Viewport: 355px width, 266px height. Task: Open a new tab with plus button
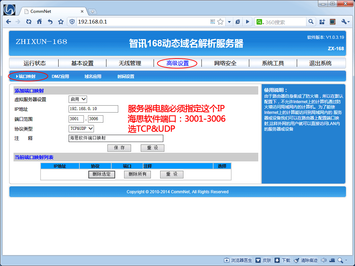pos(92,11)
